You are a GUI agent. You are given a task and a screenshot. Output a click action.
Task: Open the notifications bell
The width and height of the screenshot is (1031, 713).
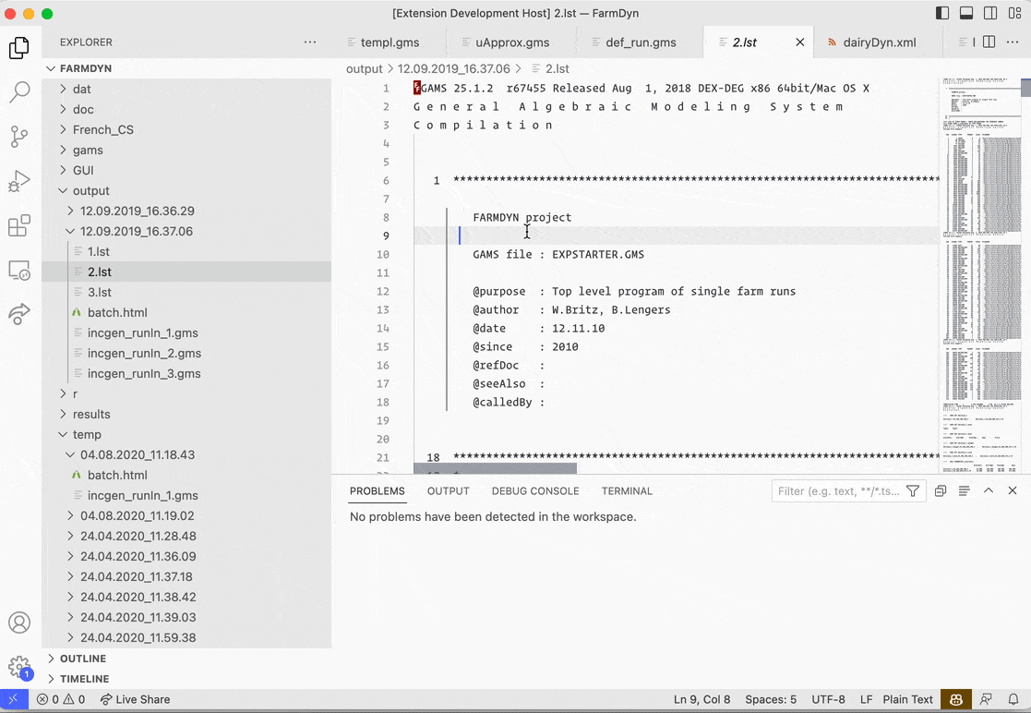(1013, 699)
